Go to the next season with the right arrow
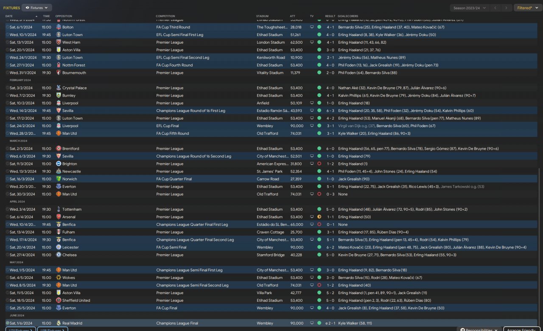The width and height of the screenshot is (543, 331). [506, 8]
